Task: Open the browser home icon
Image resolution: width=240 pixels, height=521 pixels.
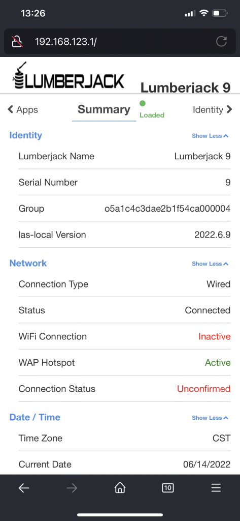Action: click(x=120, y=487)
